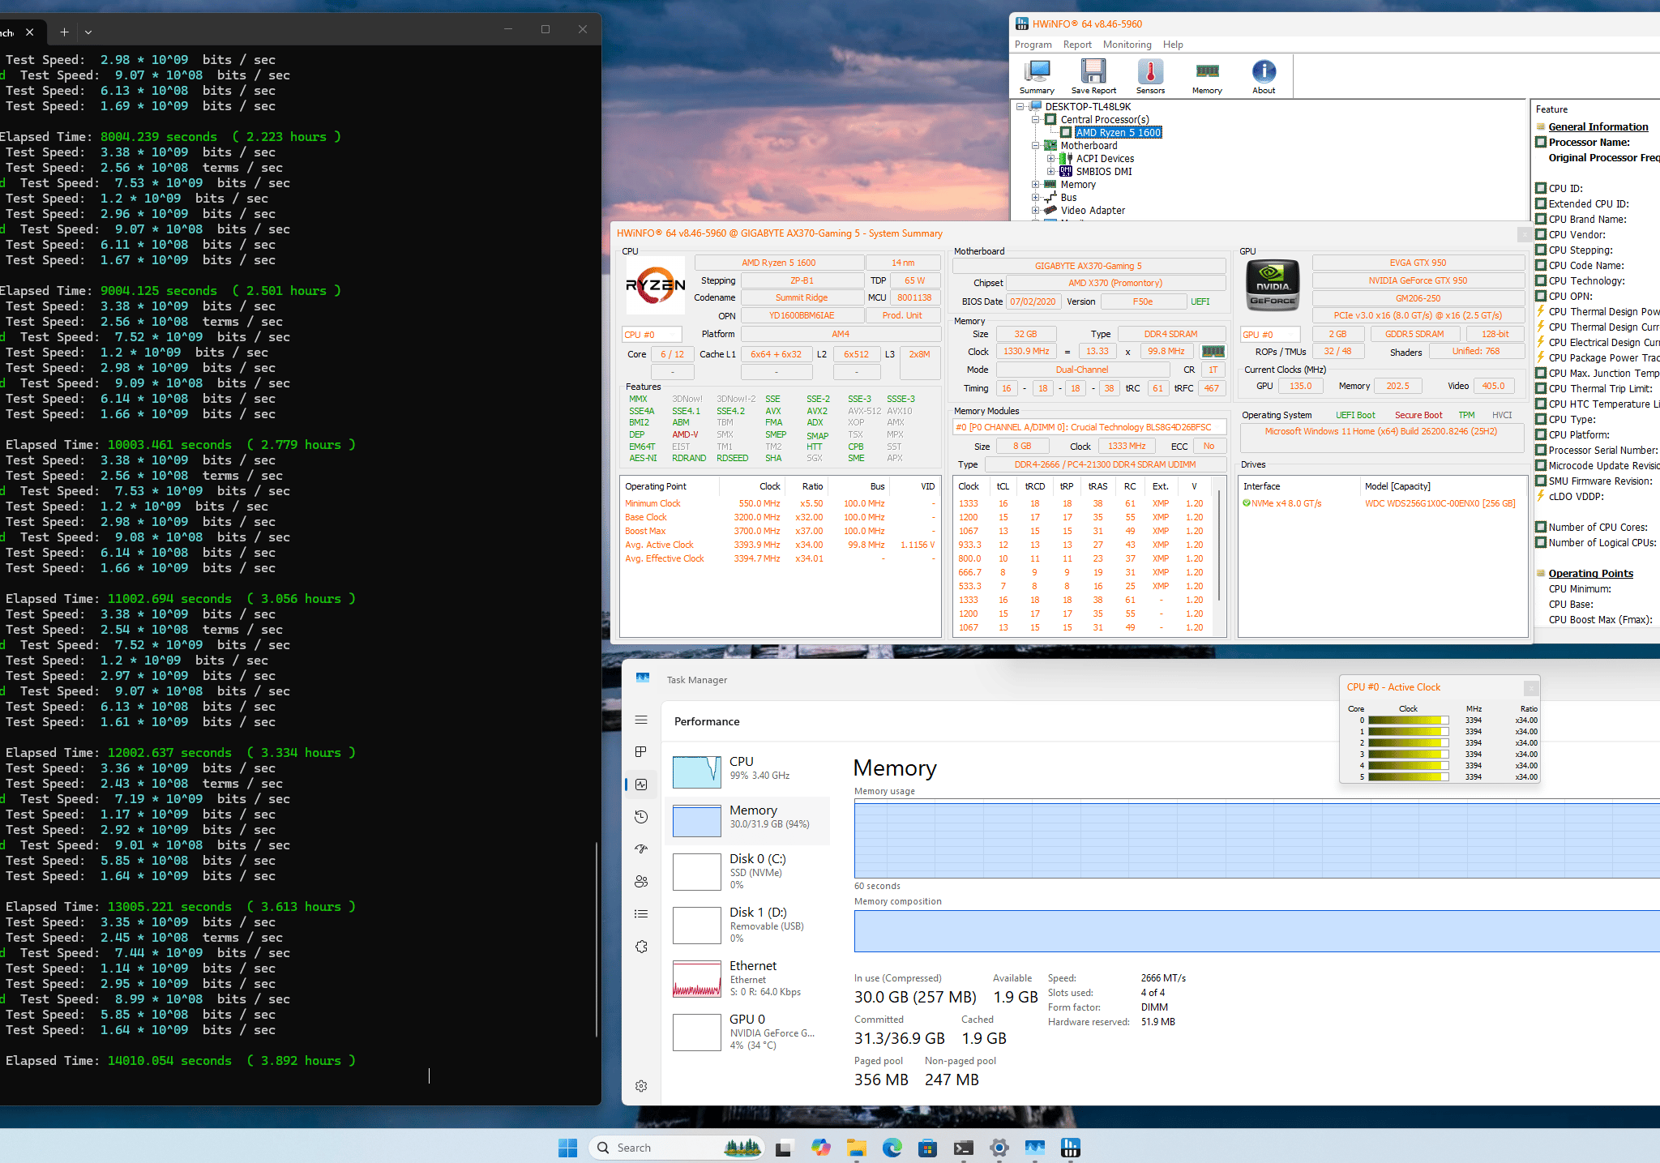Open the About info icon in HWiNFO
Image resolution: width=1660 pixels, height=1163 pixels.
coord(1264,77)
